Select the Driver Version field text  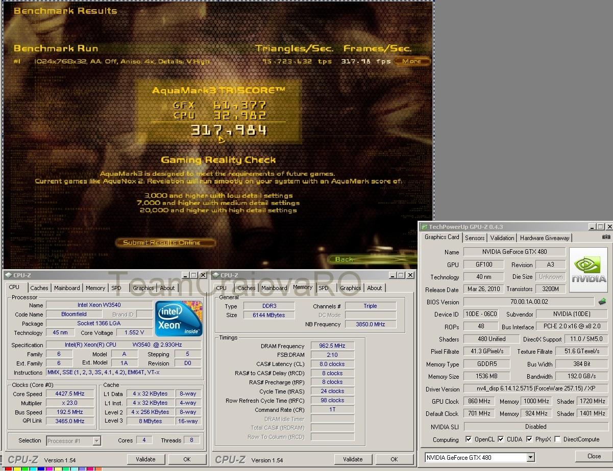tap(535, 388)
